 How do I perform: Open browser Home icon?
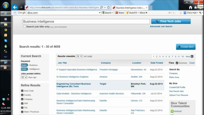point(191,8)
